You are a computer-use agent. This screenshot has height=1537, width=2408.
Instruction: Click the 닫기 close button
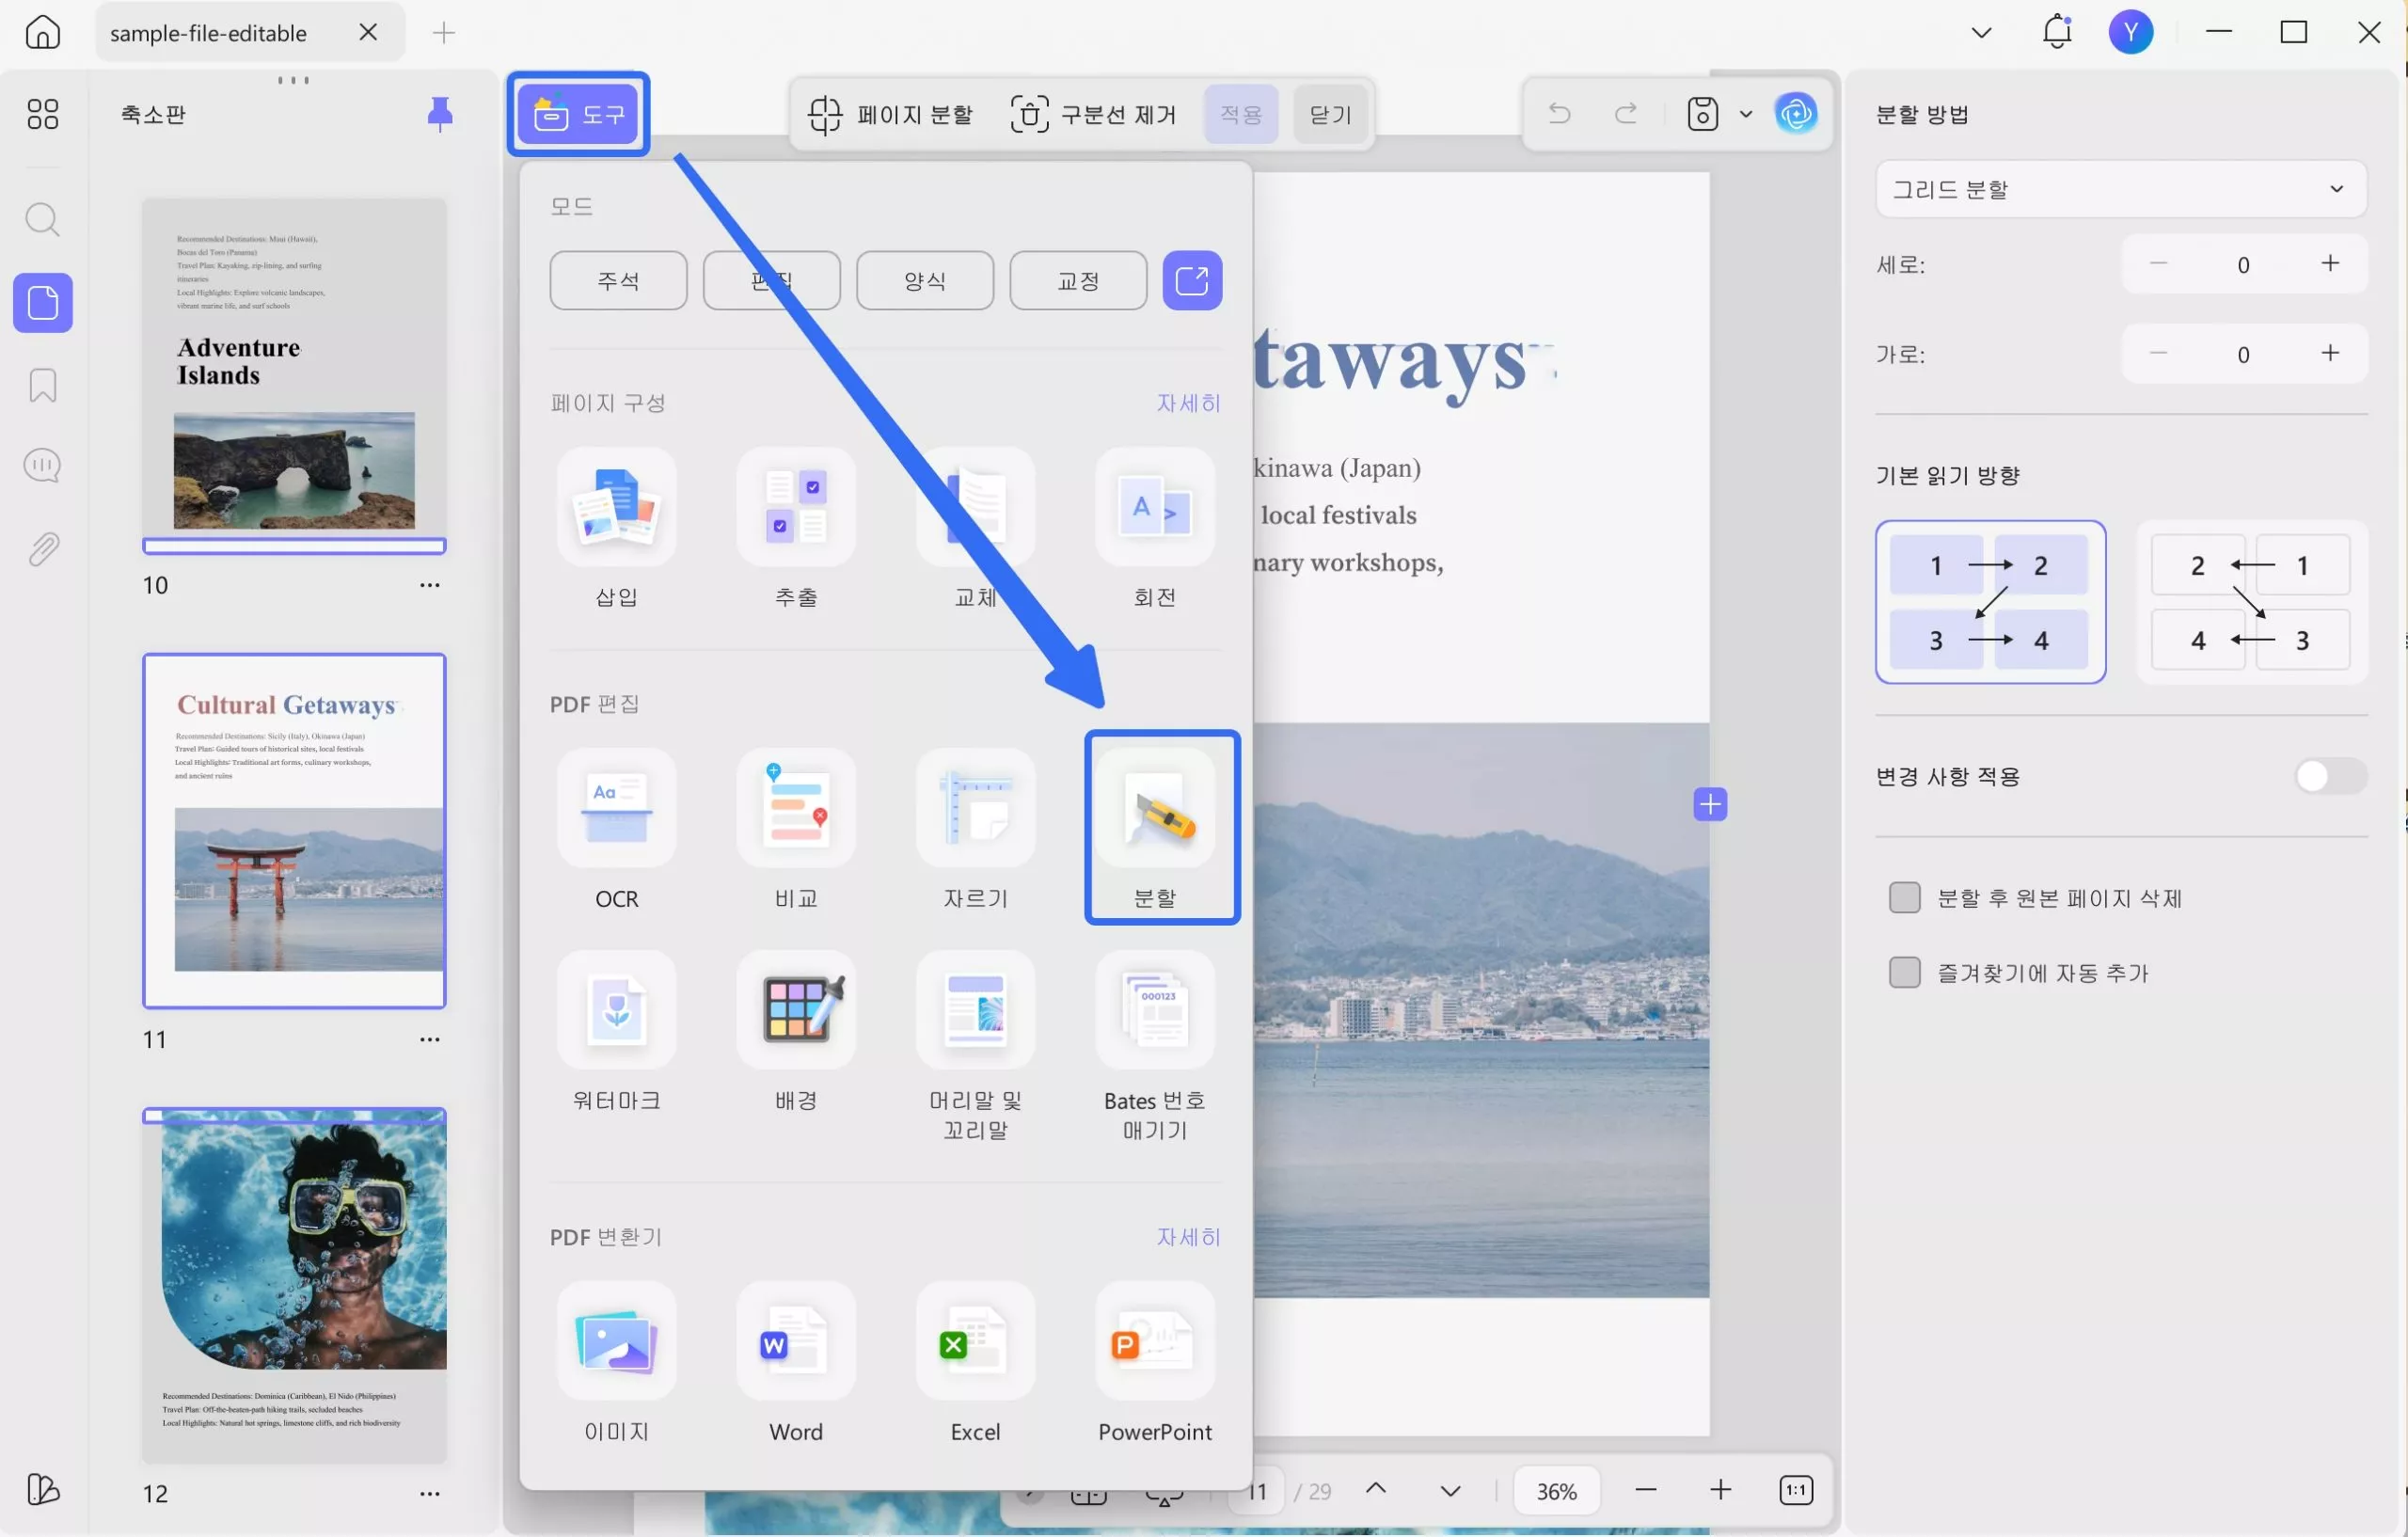[1330, 114]
